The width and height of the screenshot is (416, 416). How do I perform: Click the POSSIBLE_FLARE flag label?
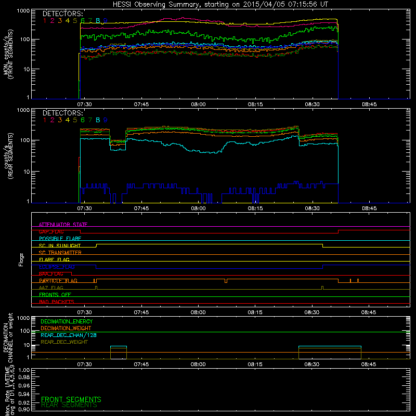pos(60,239)
